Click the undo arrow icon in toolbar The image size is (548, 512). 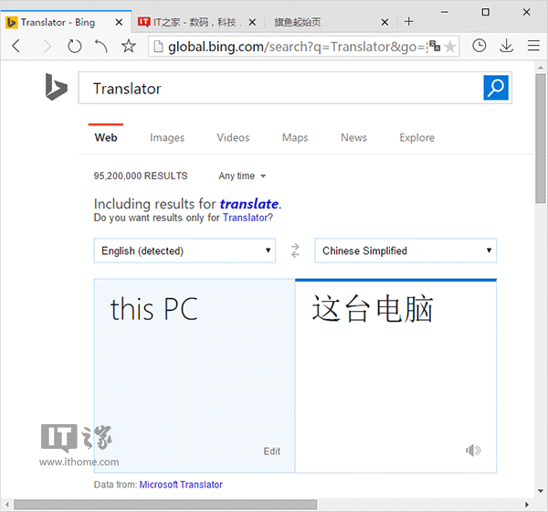click(100, 46)
